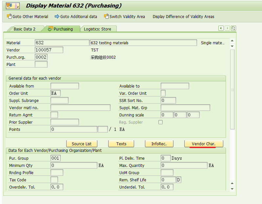
Task: Click the Suppl. Mat. Grp field
Action: (x=185, y=108)
